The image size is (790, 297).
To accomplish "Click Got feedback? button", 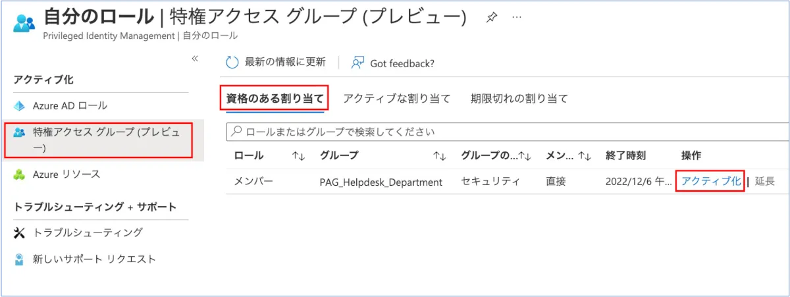I will tap(392, 63).
